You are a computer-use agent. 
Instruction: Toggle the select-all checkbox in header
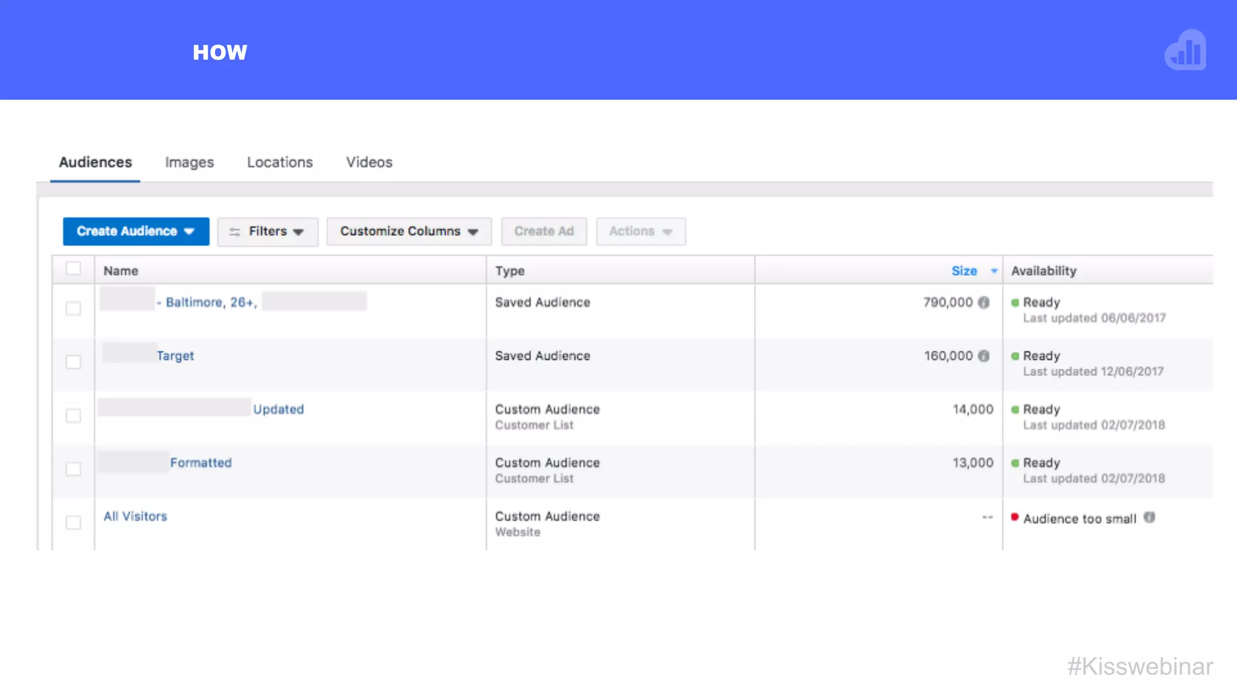(73, 269)
